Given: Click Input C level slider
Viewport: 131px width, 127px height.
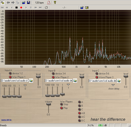Looking at the screenshot, I should pyautogui.click(x=126, y=76).
